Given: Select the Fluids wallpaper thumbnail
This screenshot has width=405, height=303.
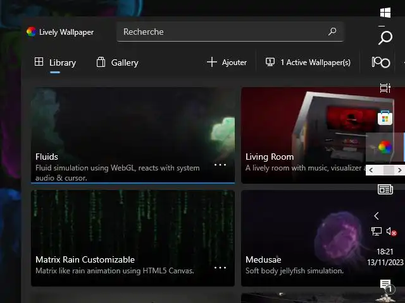Looking at the screenshot, I should tap(133, 135).
